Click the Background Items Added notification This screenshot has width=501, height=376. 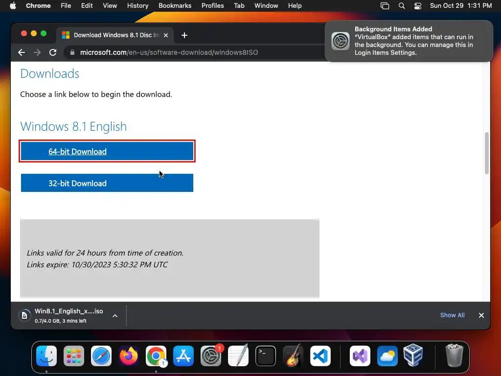[x=409, y=41]
